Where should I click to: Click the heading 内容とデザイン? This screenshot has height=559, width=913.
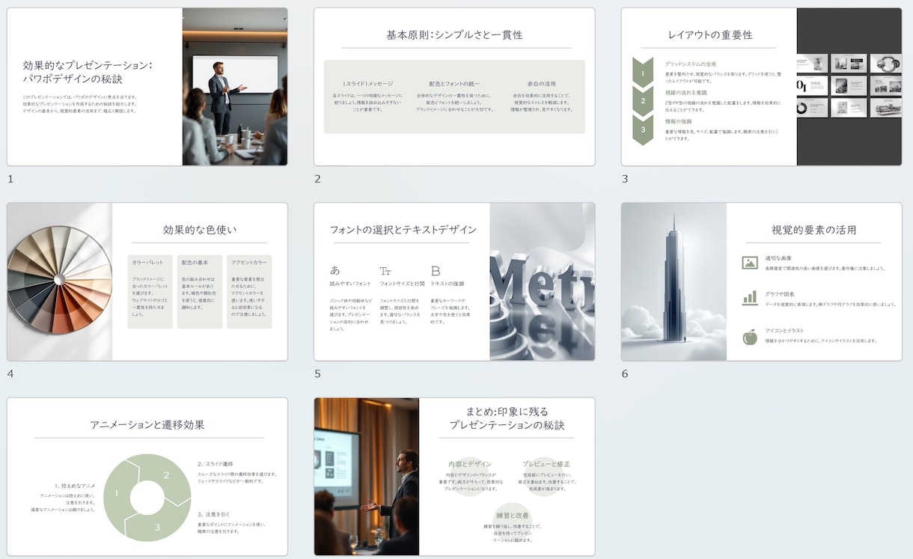pyautogui.click(x=470, y=464)
